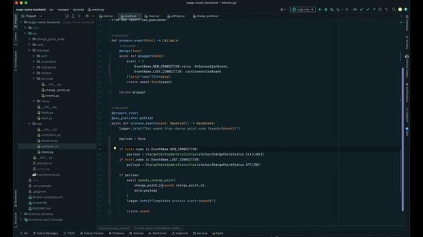Open Project panel gear options
Viewport: 423px width, 237px height.
(87, 16)
